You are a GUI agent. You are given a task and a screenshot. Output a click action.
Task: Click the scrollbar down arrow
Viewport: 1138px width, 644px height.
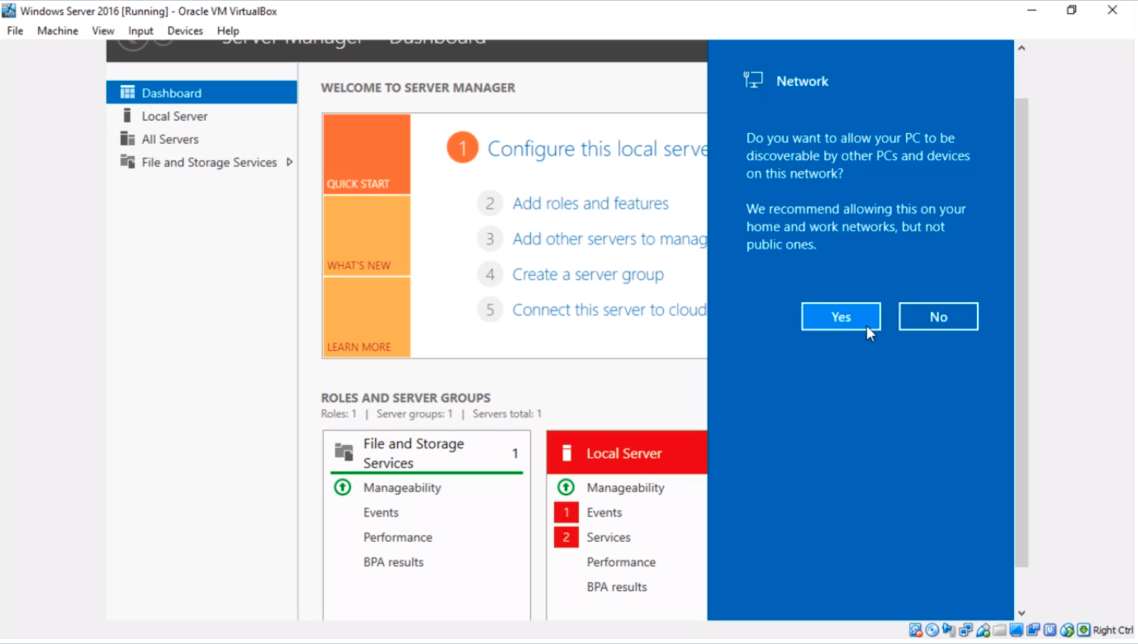tap(1022, 613)
